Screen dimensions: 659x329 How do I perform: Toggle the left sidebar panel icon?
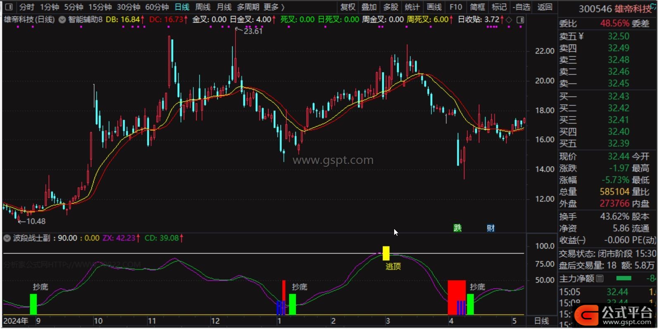point(9,7)
